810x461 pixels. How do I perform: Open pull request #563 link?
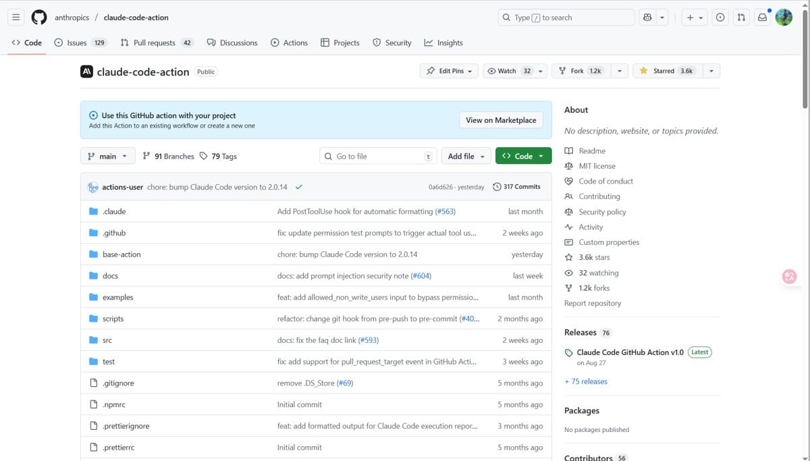coord(446,211)
